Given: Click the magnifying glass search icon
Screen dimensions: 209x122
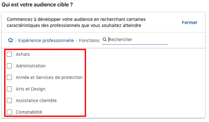Looking at the screenshot, I should coord(105,39).
